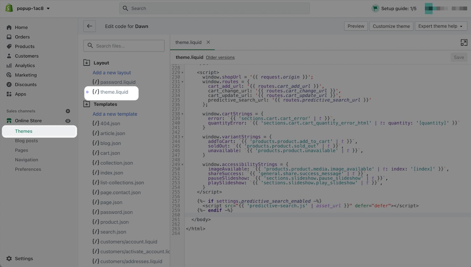Screen dimensions: 471x267
Task: Expand editor to fullscreen icon
Action: click(464, 43)
